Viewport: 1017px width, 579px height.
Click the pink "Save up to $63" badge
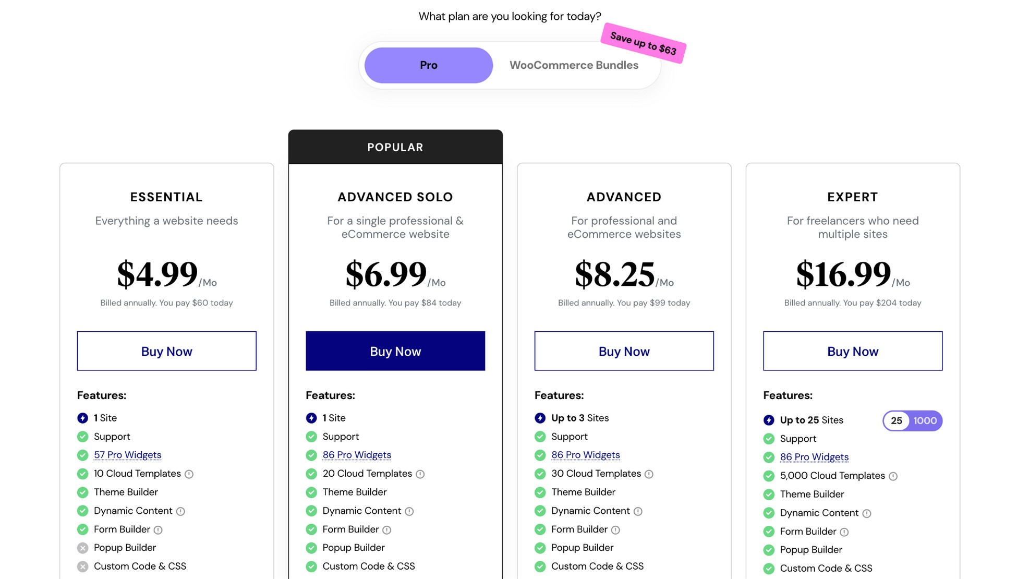(x=643, y=45)
